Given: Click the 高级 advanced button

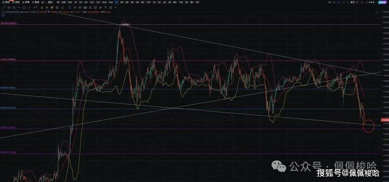Looking at the screenshot, I should [16, 2].
